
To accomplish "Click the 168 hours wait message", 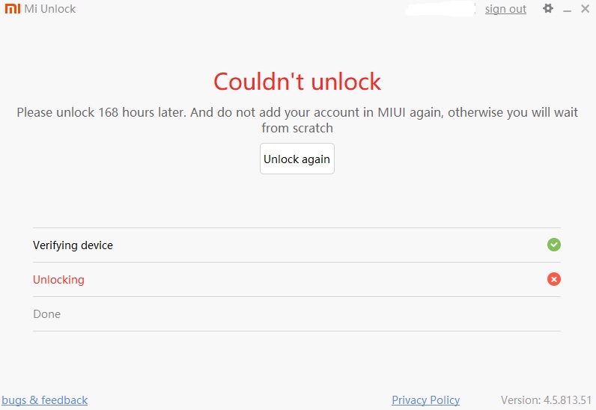I will tap(297, 112).
